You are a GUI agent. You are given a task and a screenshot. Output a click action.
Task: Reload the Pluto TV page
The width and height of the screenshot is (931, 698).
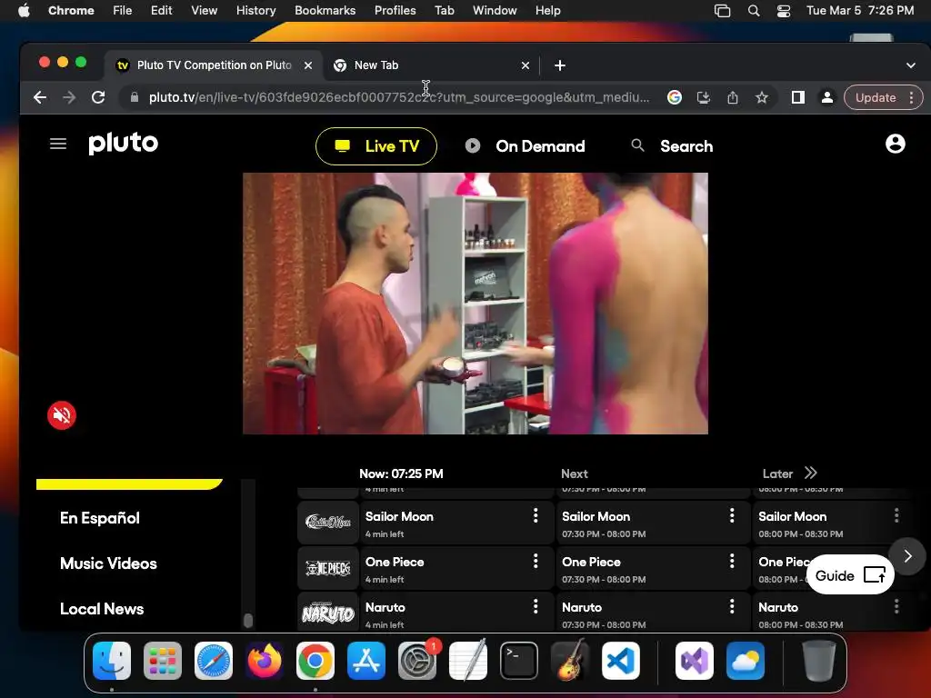click(98, 97)
